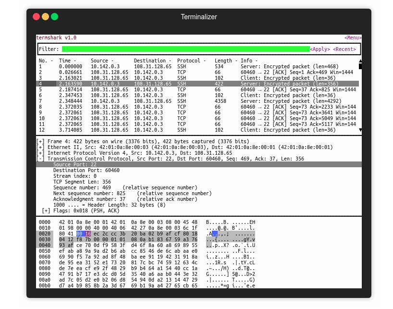Sort by the Destination column header
This screenshot has width=393, height=309.
[152, 61]
